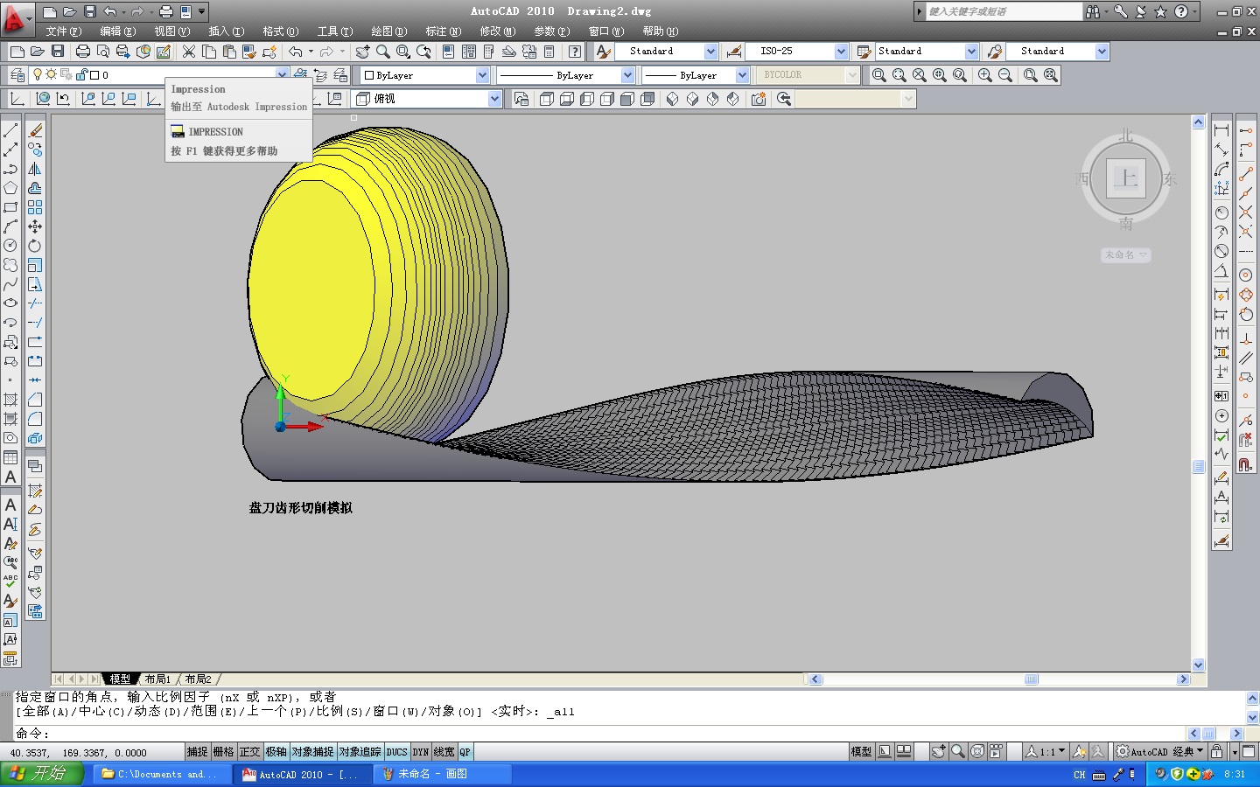Toggle 栅格 grid display
This screenshot has height=787, width=1260.
coord(224,752)
